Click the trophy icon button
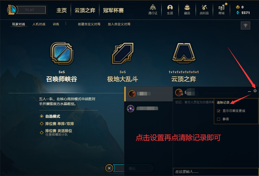 coord(245,25)
